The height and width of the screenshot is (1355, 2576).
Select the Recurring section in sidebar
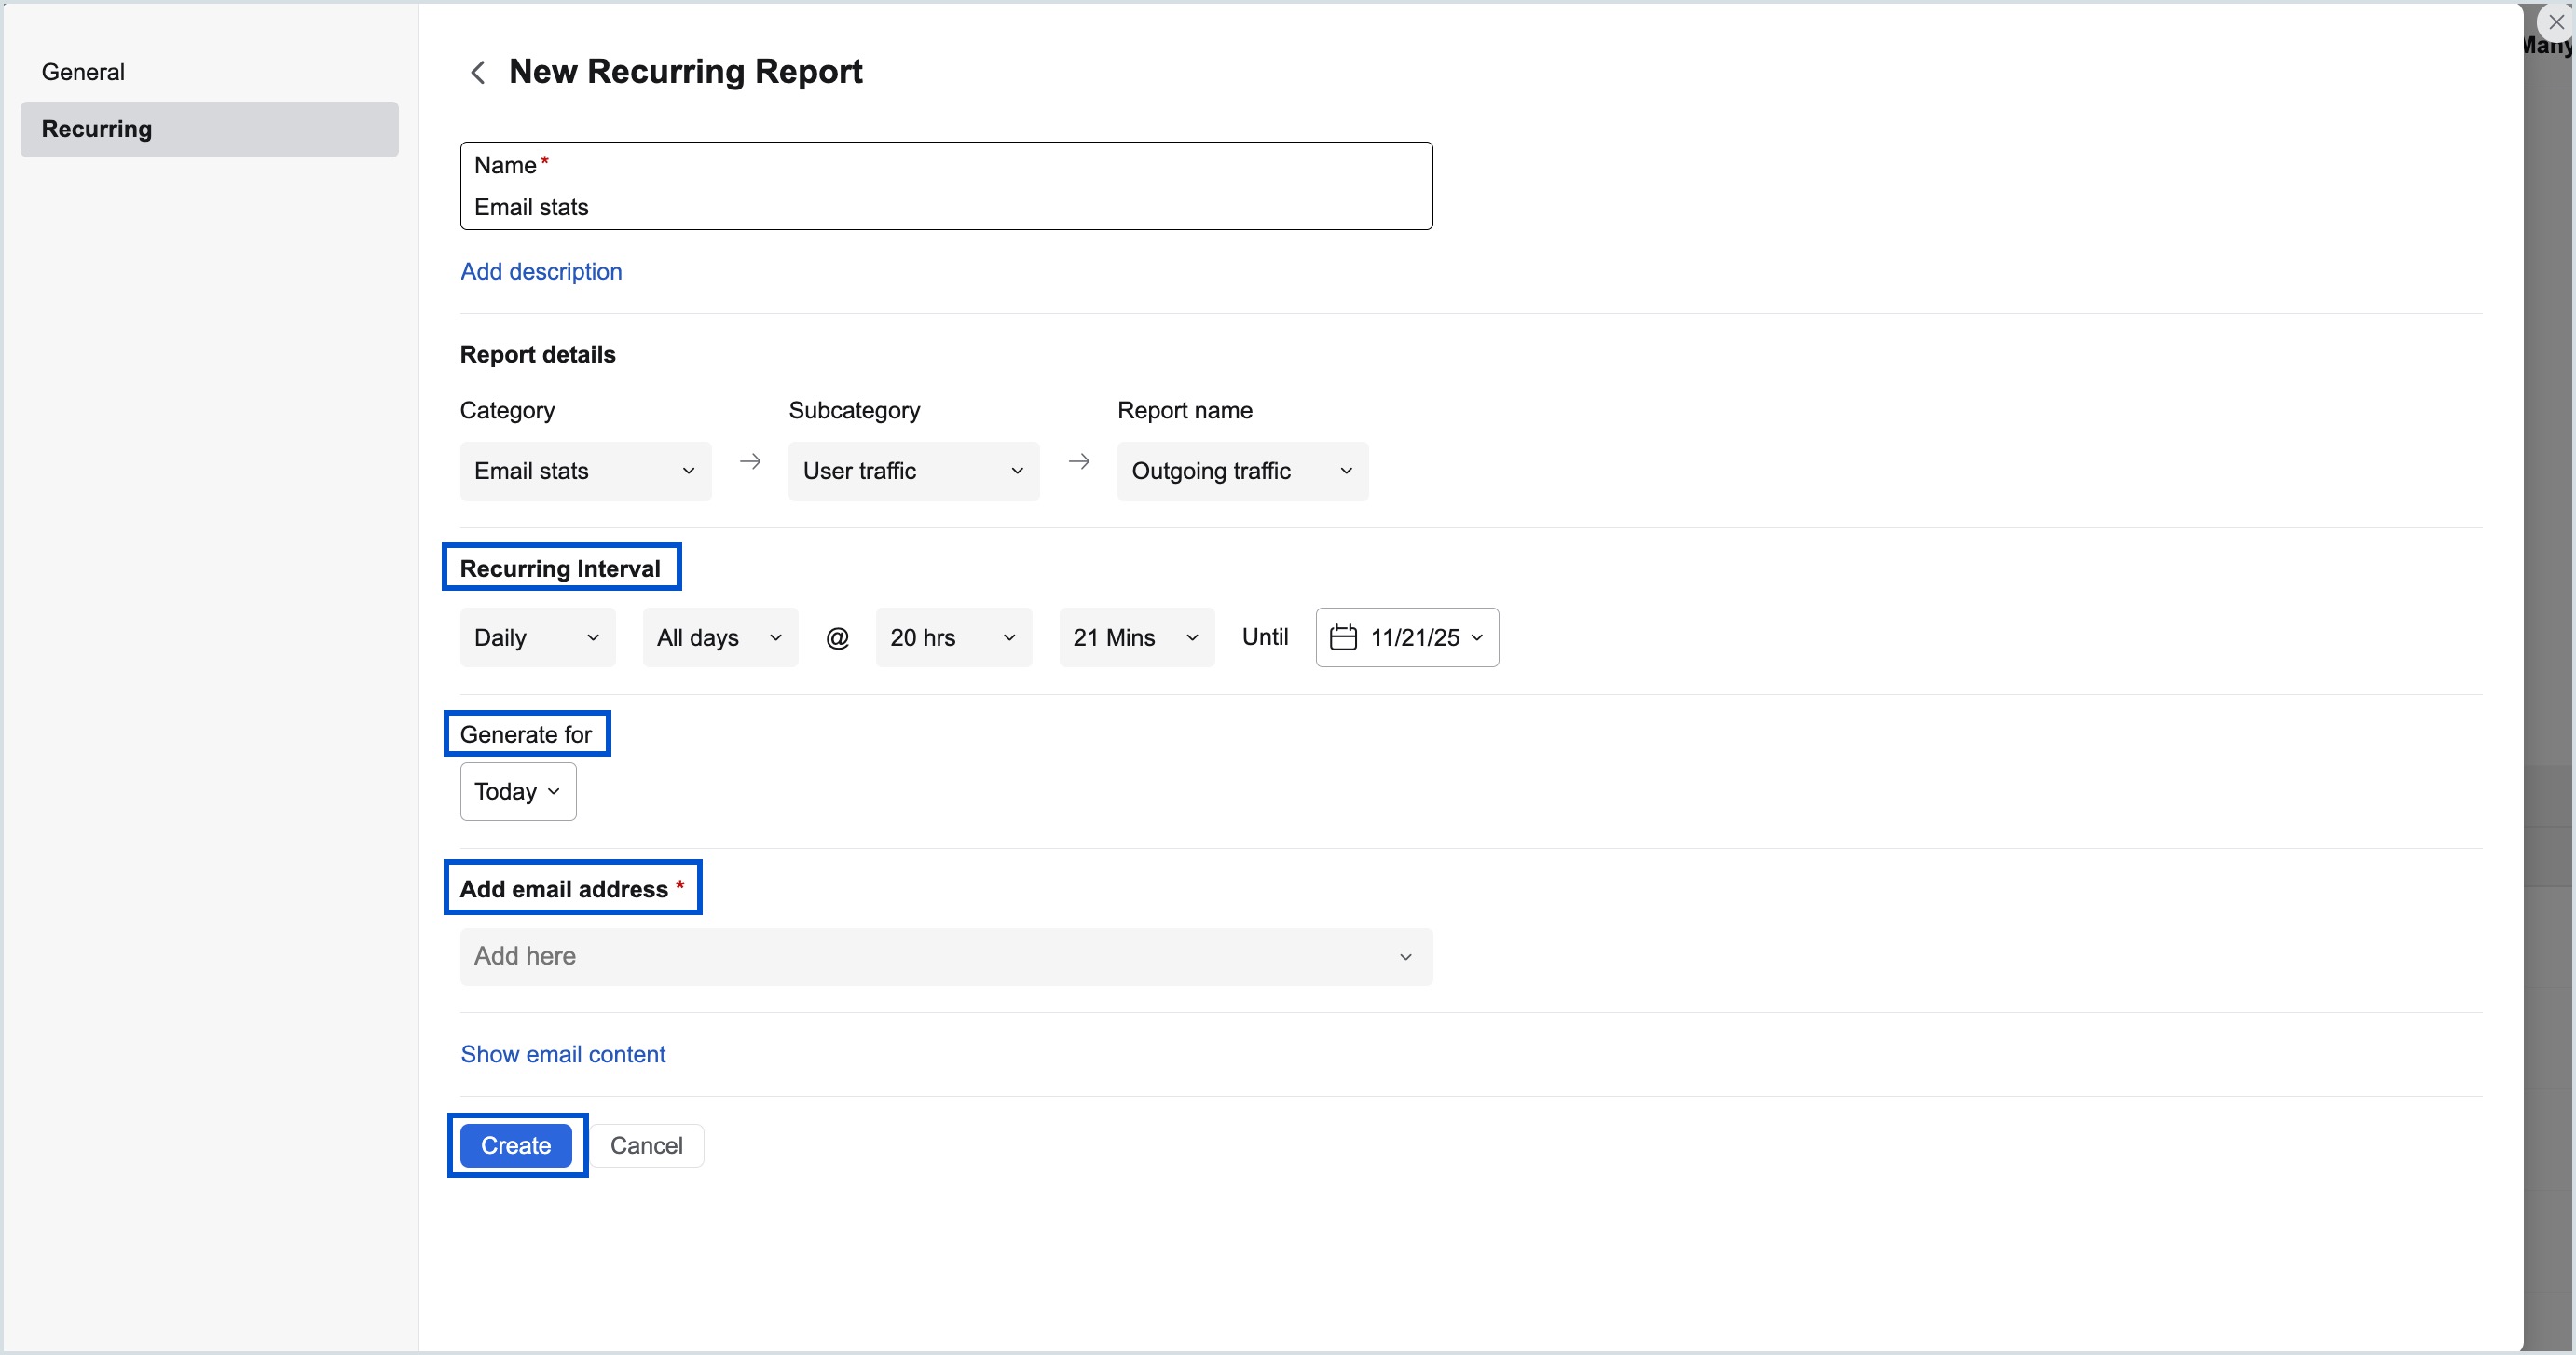pos(95,128)
